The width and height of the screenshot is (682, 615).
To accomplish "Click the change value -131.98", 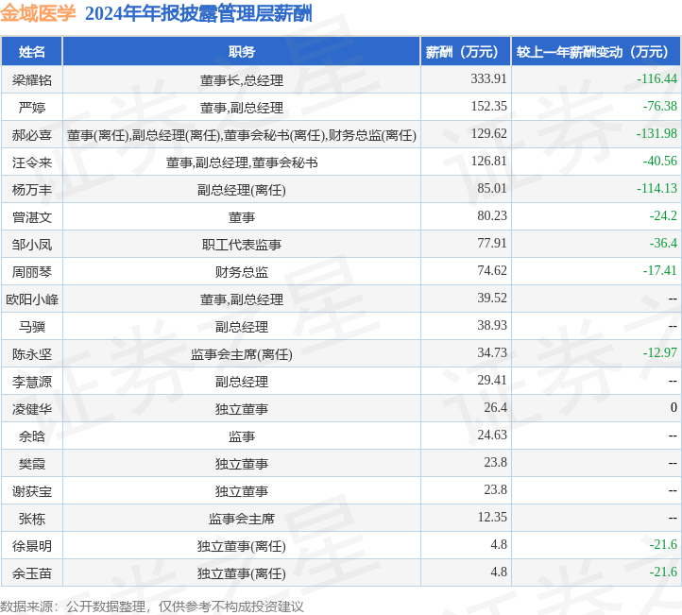I will (656, 133).
